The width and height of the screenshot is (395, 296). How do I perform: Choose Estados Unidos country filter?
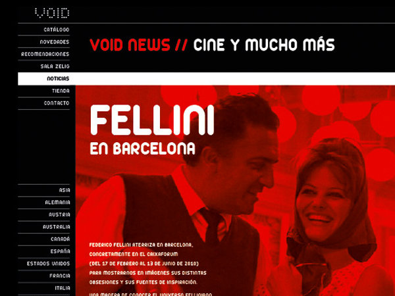(48, 264)
